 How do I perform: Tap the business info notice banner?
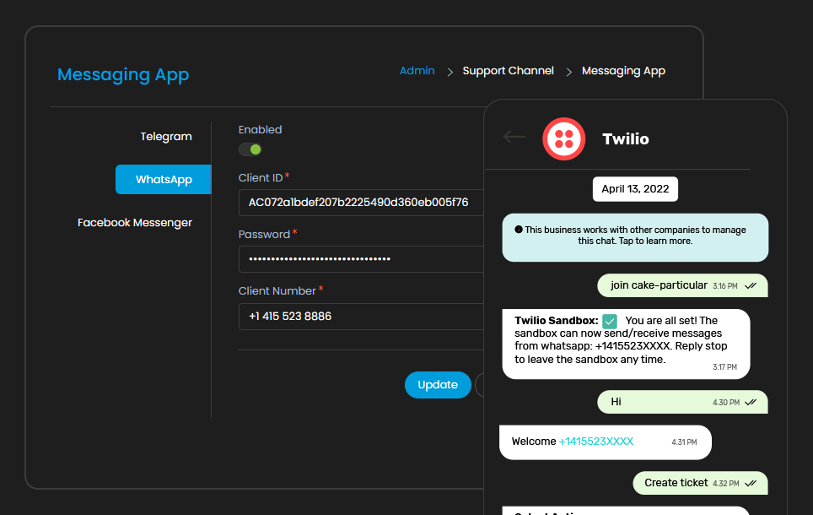click(635, 236)
